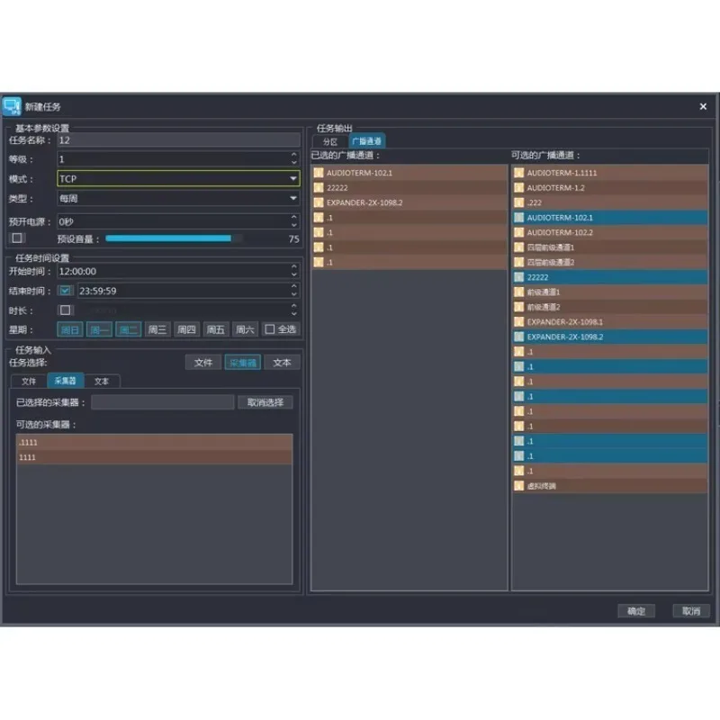The width and height of the screenshot is (720, 720).
Task: Open the 模式 dropdown showing TCP
Action: tap(294, 178)
